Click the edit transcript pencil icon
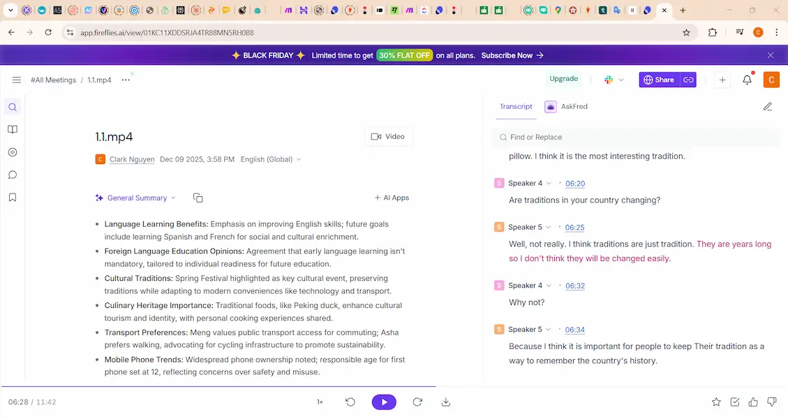788x419 pixels. pos(768,107)
